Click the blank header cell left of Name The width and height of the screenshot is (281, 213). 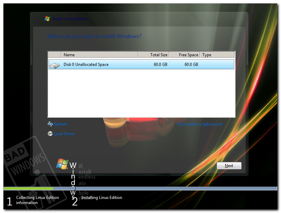(54, 55)
